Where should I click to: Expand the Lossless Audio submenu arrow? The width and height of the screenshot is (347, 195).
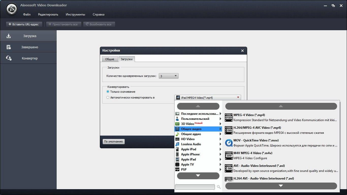[x=220, y=144]
